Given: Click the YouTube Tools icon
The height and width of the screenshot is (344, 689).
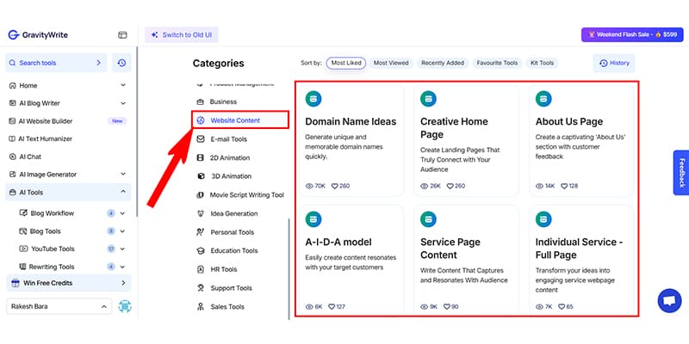Looking at the screenshot, I should pos(23,249).
